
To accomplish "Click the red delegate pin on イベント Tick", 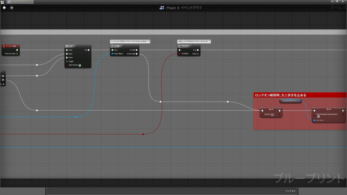I will click(x=18, y=46).
